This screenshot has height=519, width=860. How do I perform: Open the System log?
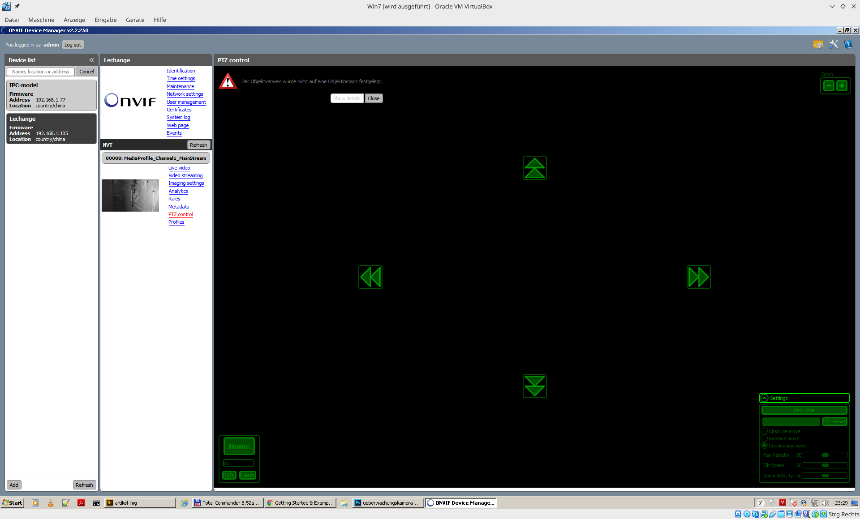[x=178, y=117]
